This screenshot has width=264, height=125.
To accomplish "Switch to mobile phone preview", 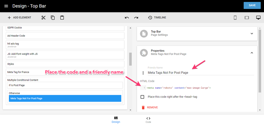I will click(x=235, y=18).
